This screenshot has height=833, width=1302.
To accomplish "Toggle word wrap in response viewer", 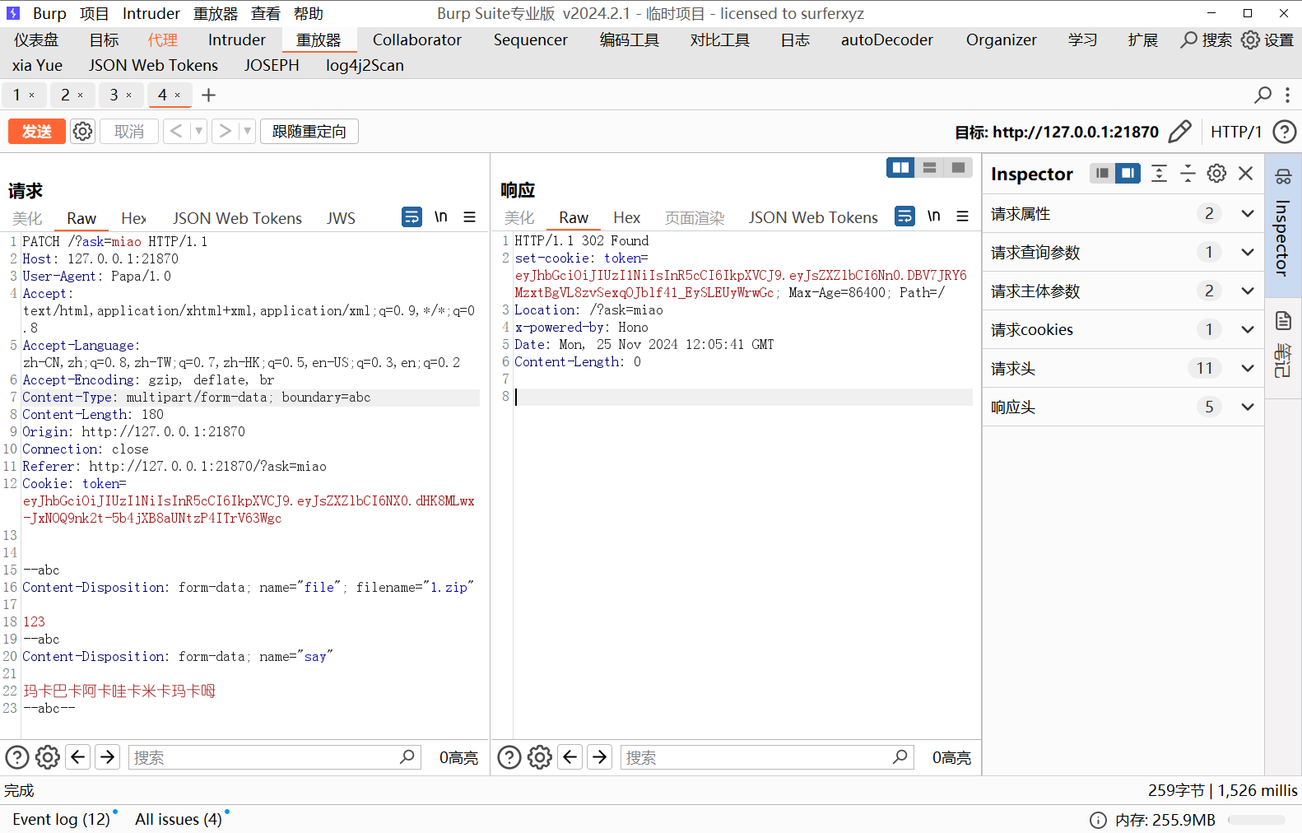I will [904, 216].
